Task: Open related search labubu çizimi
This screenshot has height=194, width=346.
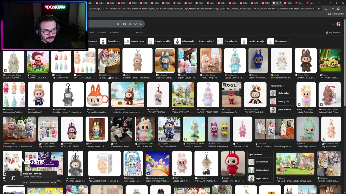Action: click(x=281, y=102)
